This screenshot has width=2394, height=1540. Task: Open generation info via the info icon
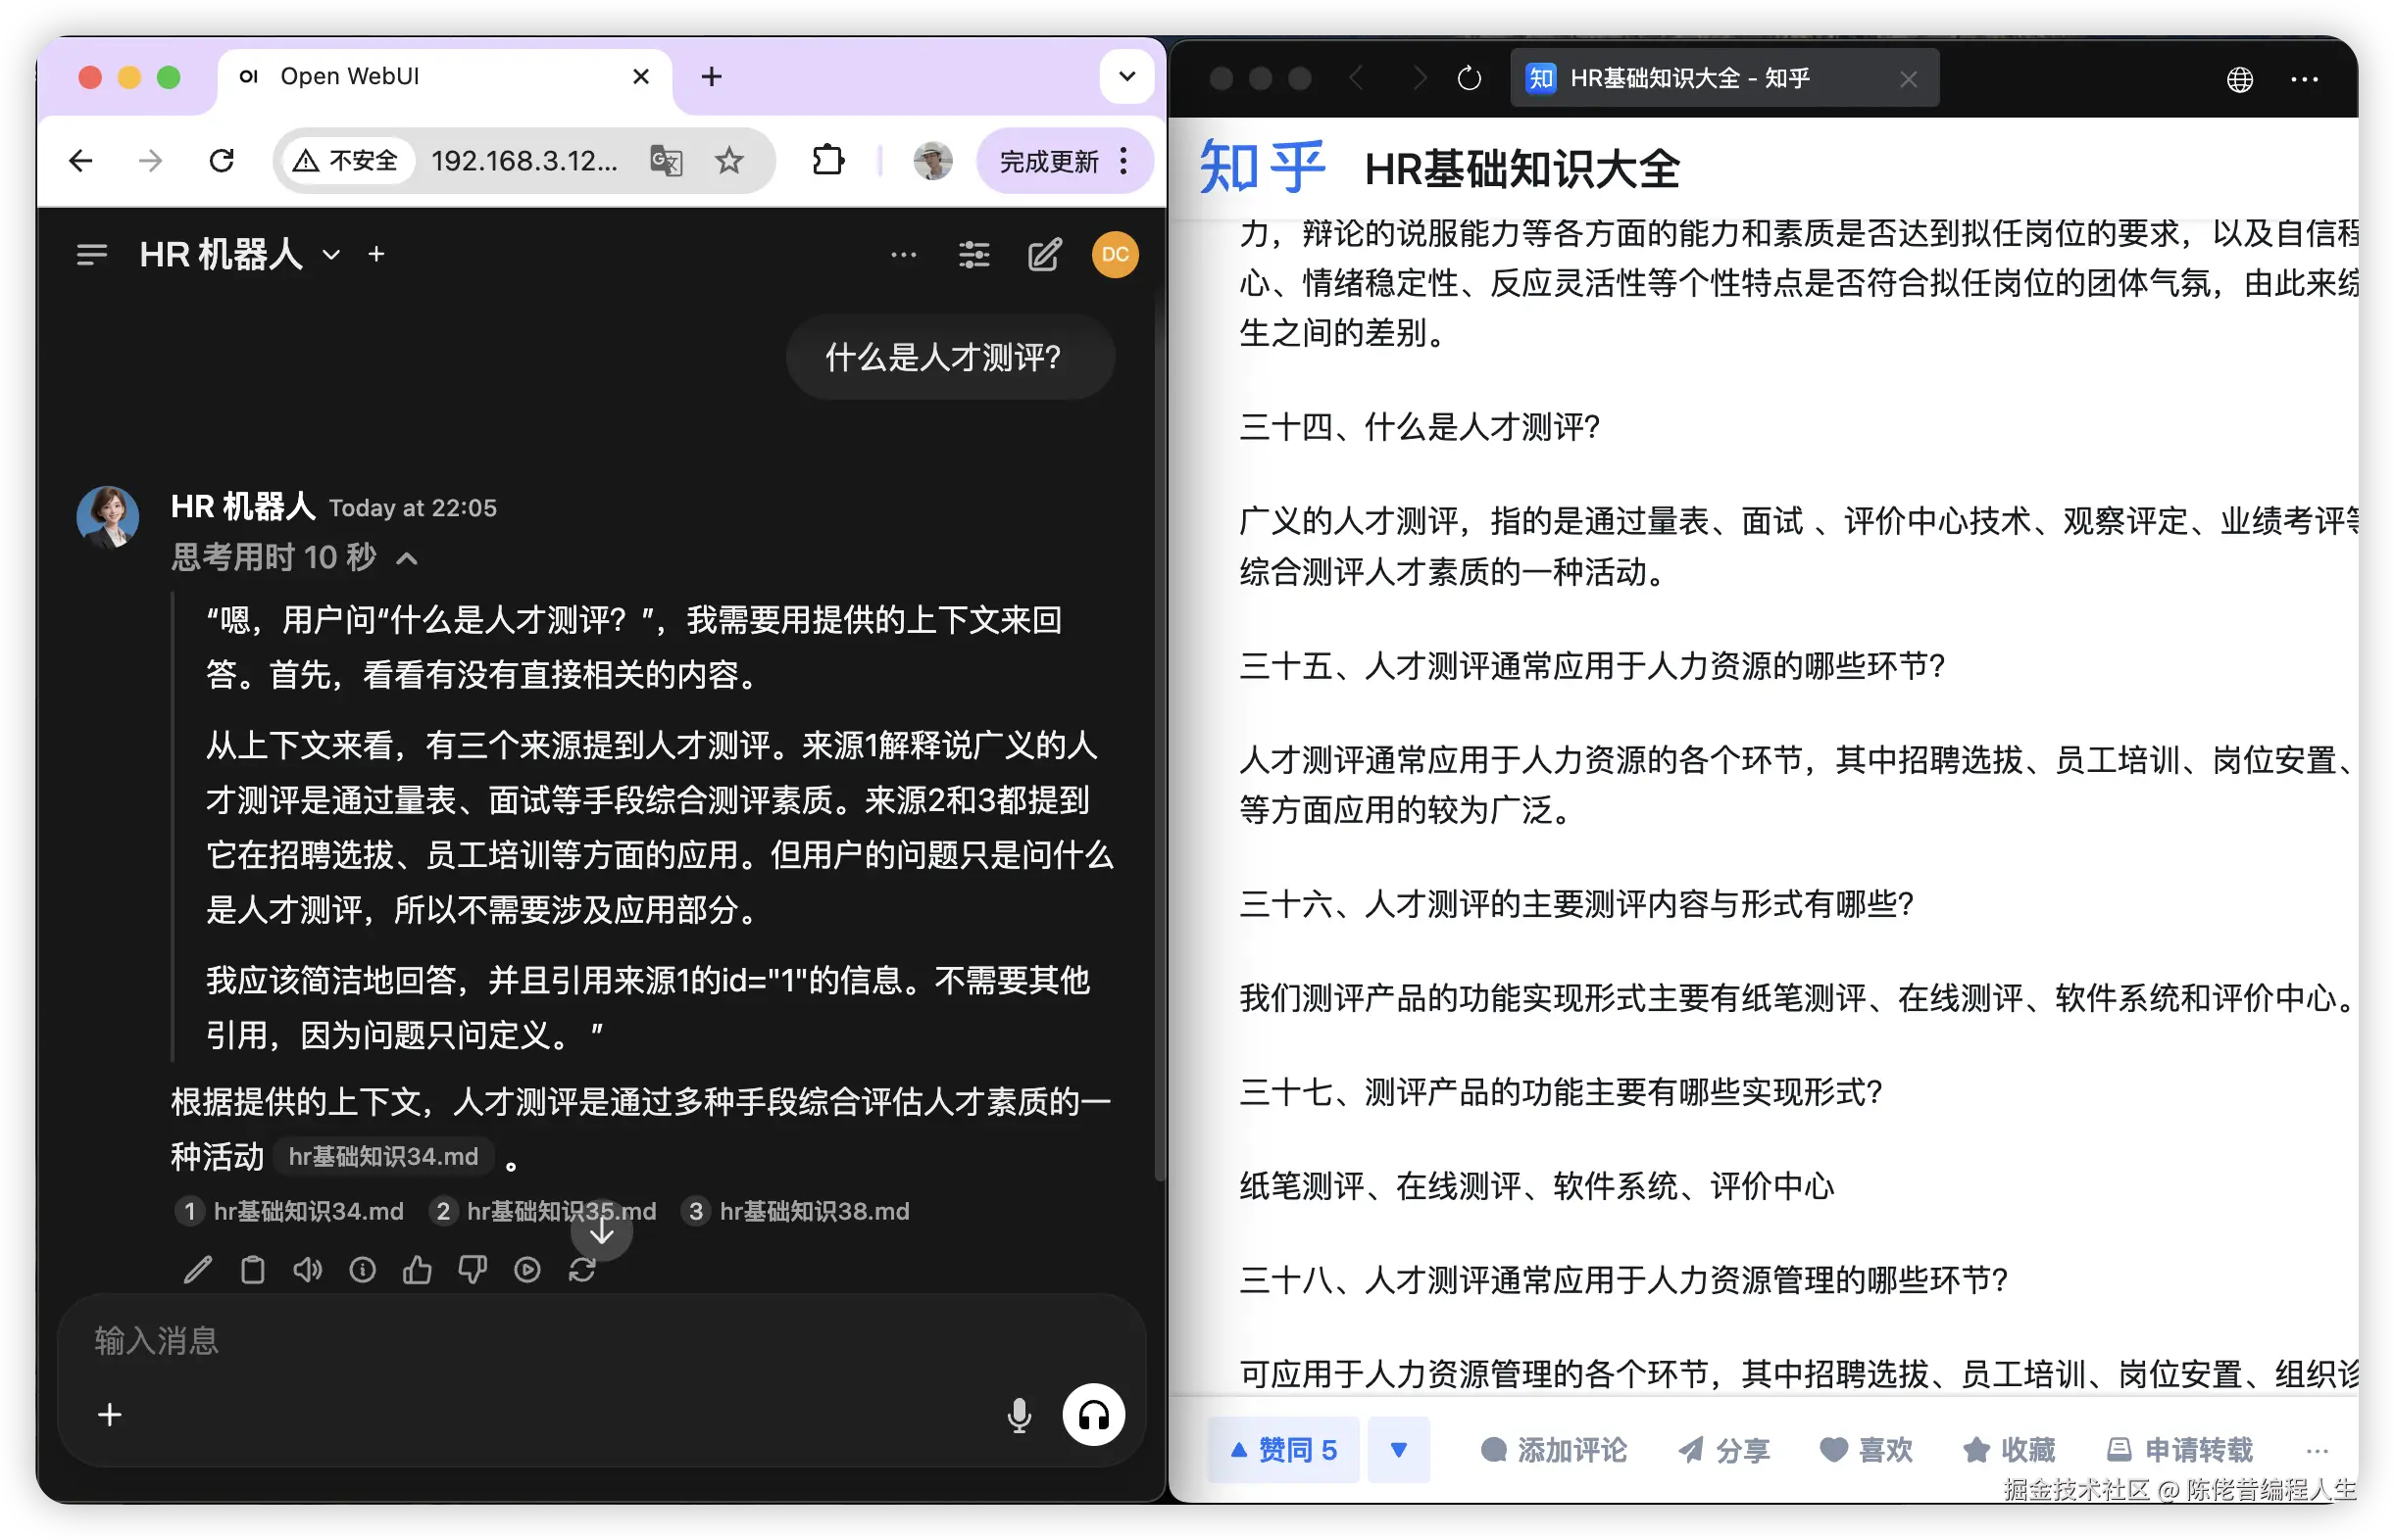pos(362,1270)
